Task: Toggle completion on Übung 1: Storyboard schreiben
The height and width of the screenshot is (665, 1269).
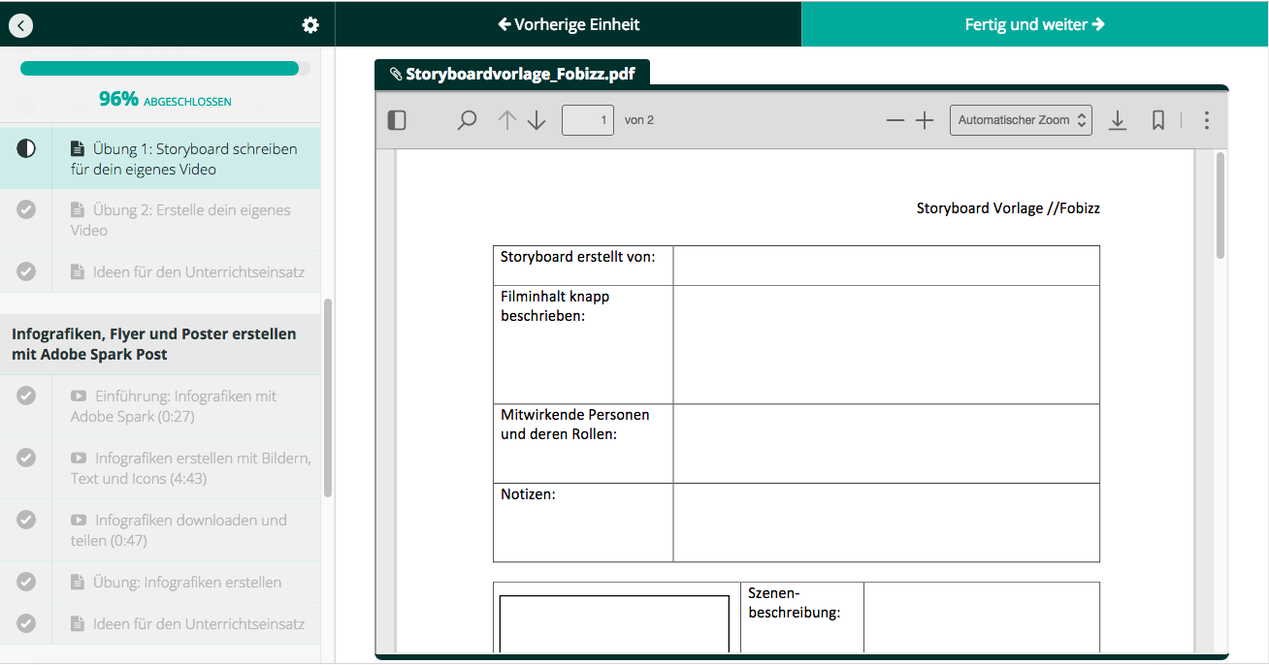Action: tap(26, 148)
